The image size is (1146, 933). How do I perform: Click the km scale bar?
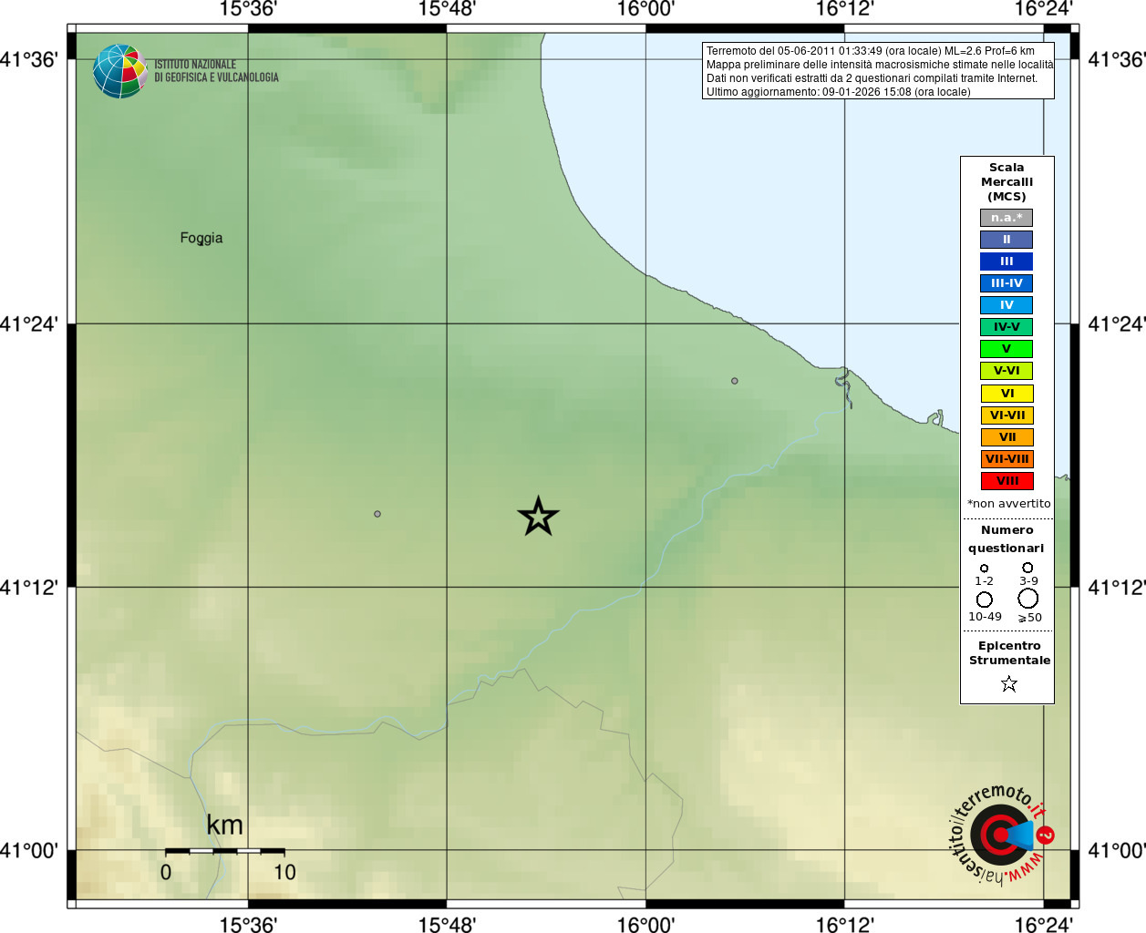coord(224,851)
